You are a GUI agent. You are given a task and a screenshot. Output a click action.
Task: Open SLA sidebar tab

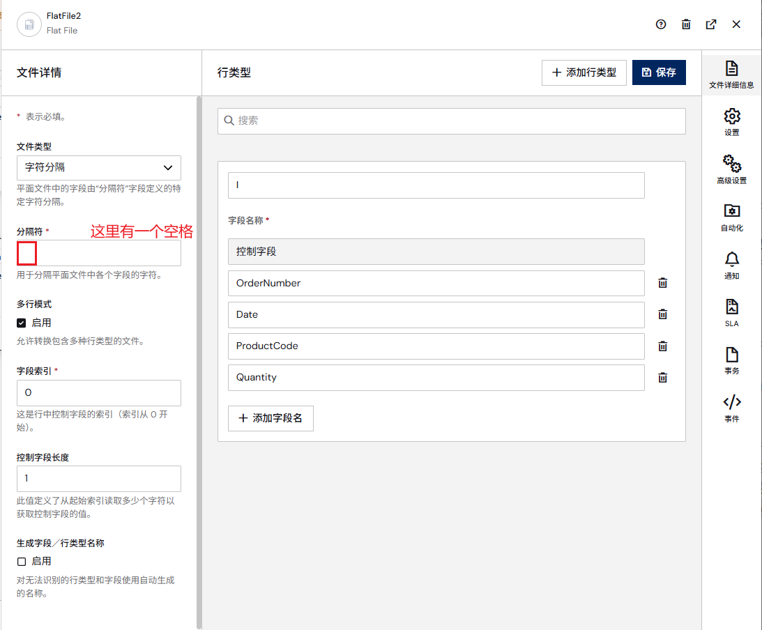(x=731, y=313)
